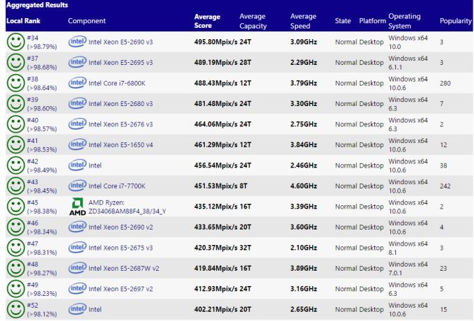Viewport: 474px width, 321px height.
Task: Click the Intel logo beside Xeon E5-2690 v2
Action: (77, 227)
